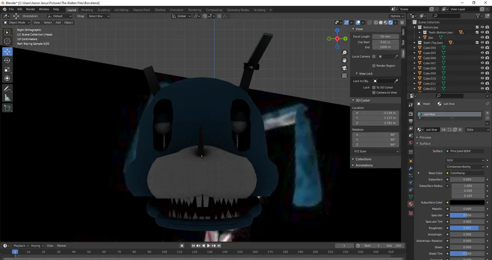
Task: Click the zoom magnifier viewport gizmo
Action: pos(344,52)
